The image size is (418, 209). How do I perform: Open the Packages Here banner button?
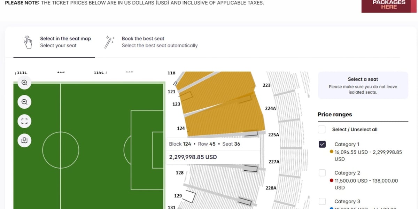coord(389,5)
